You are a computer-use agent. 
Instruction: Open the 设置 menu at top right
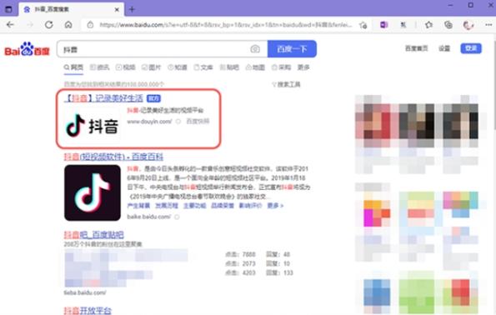tap(444, 48)
